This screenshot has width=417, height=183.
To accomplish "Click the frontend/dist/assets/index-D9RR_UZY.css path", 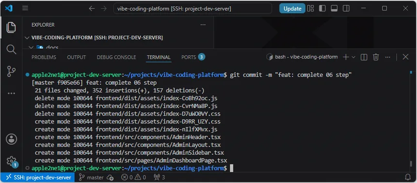I will (x=158, y=122).
